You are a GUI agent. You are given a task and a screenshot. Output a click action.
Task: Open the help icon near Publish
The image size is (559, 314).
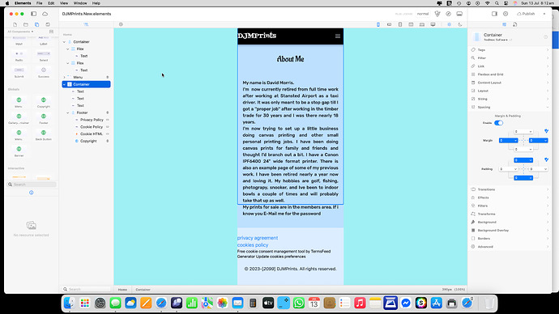coord(506,14)
